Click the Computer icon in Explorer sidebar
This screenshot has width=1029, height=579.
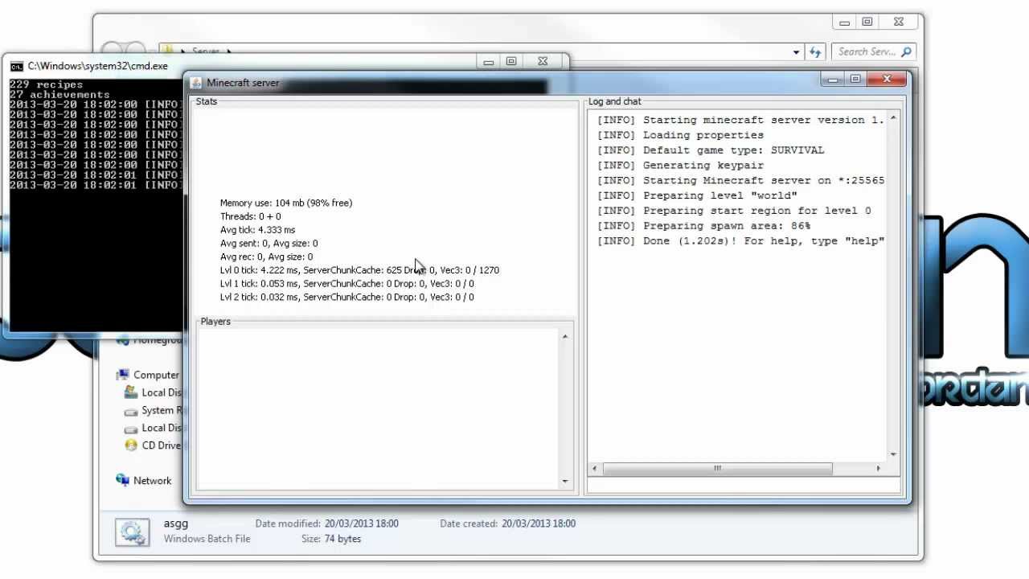tap(123, 375)
